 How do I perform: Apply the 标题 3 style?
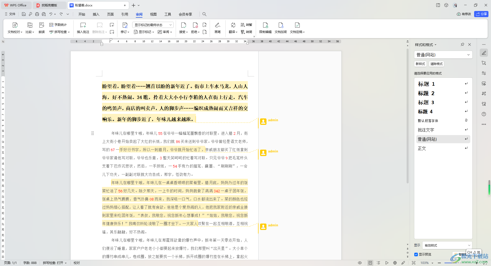tap(443, 102)
